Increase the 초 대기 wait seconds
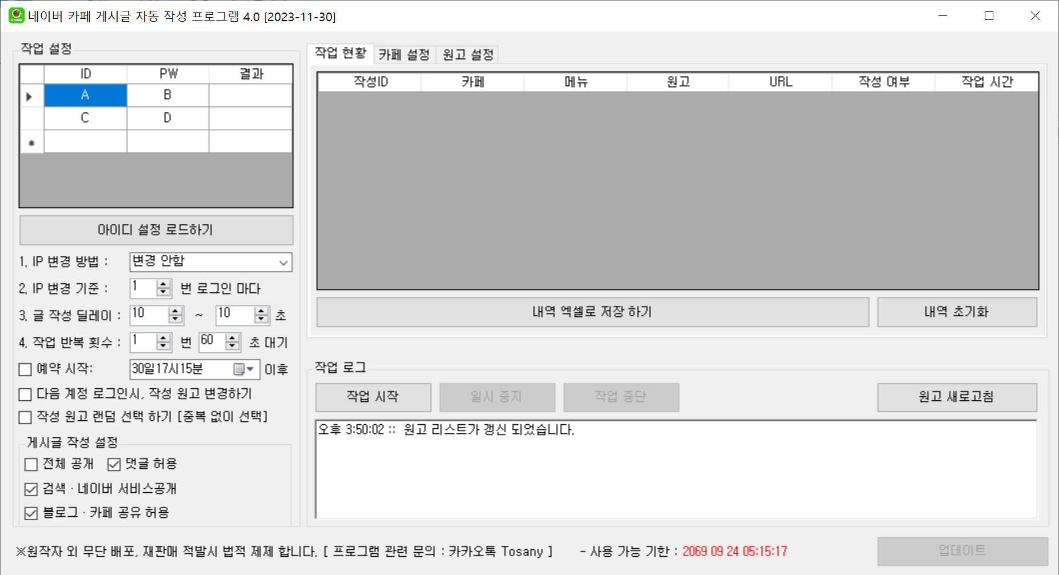 [x=232, y=338]
